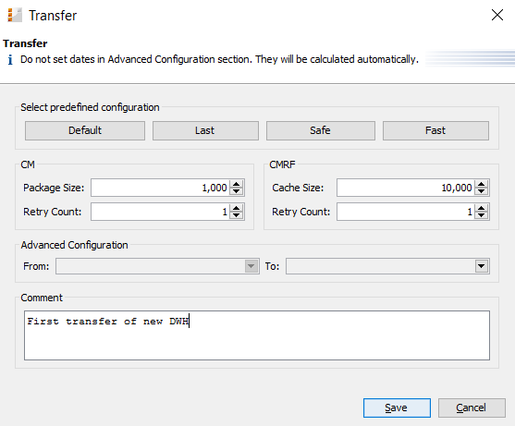Decrease CMRF Retry Count with down arrow
This screenshot has height=426, width=515.
tap(482, 215)
